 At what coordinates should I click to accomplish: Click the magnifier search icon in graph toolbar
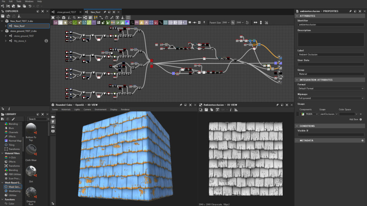(74, 18)
